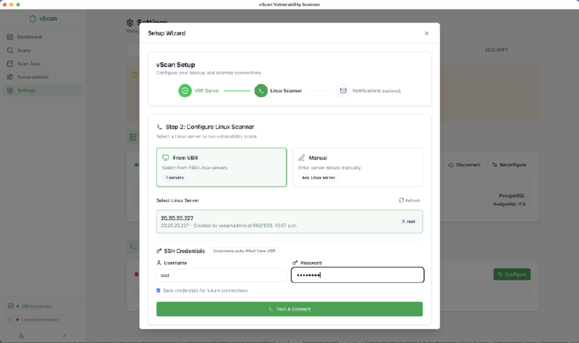Click the Setup Wizard title text
The height and width of the screenshot is (343, 579).
(x=166, y=33)
